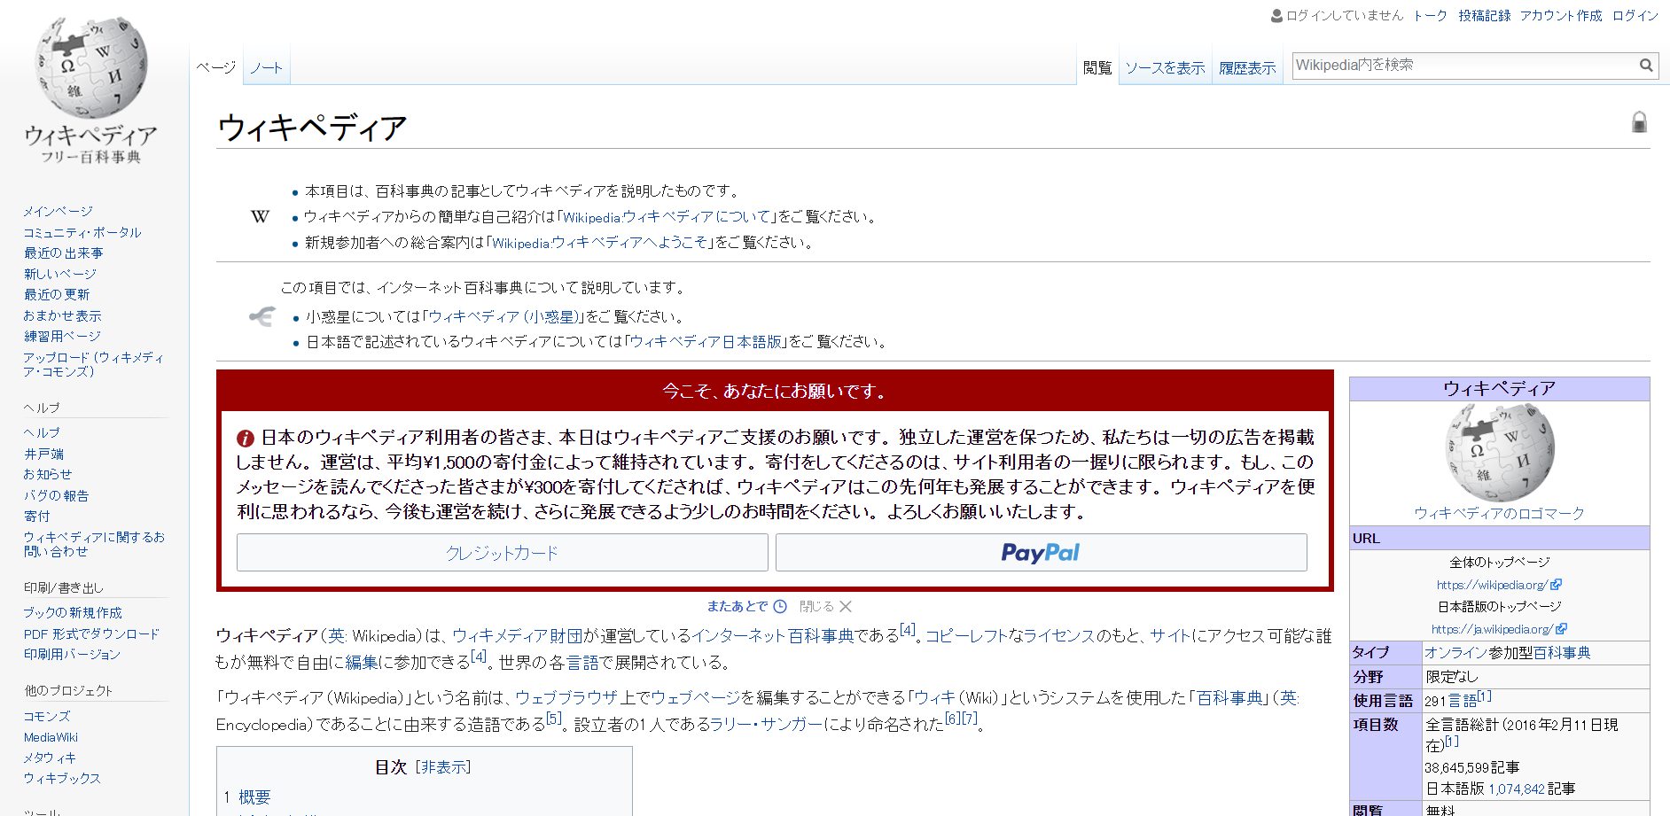Open コピーレフト link in intro
This screenshot has width=1670, height=816.
[x=967, y=636]
